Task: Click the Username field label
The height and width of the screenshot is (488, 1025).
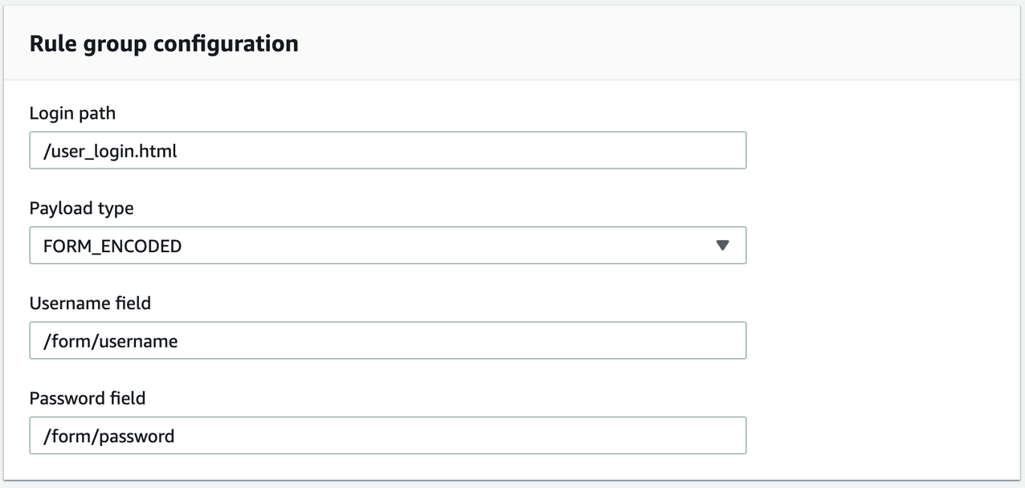Action: (x=90, y=303)
